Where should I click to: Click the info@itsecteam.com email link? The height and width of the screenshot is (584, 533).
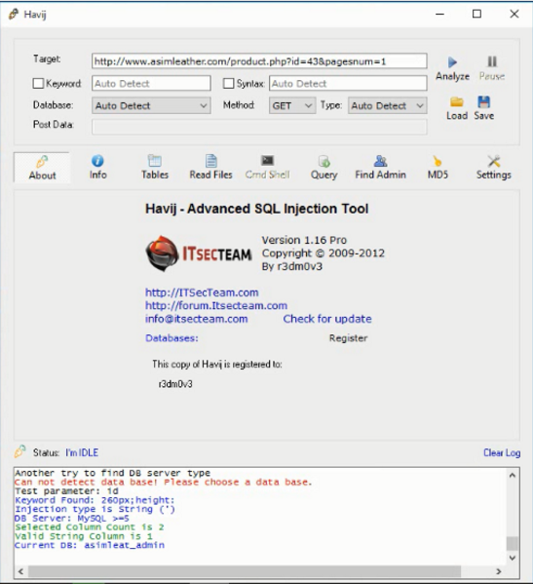(x=197, y=319)
